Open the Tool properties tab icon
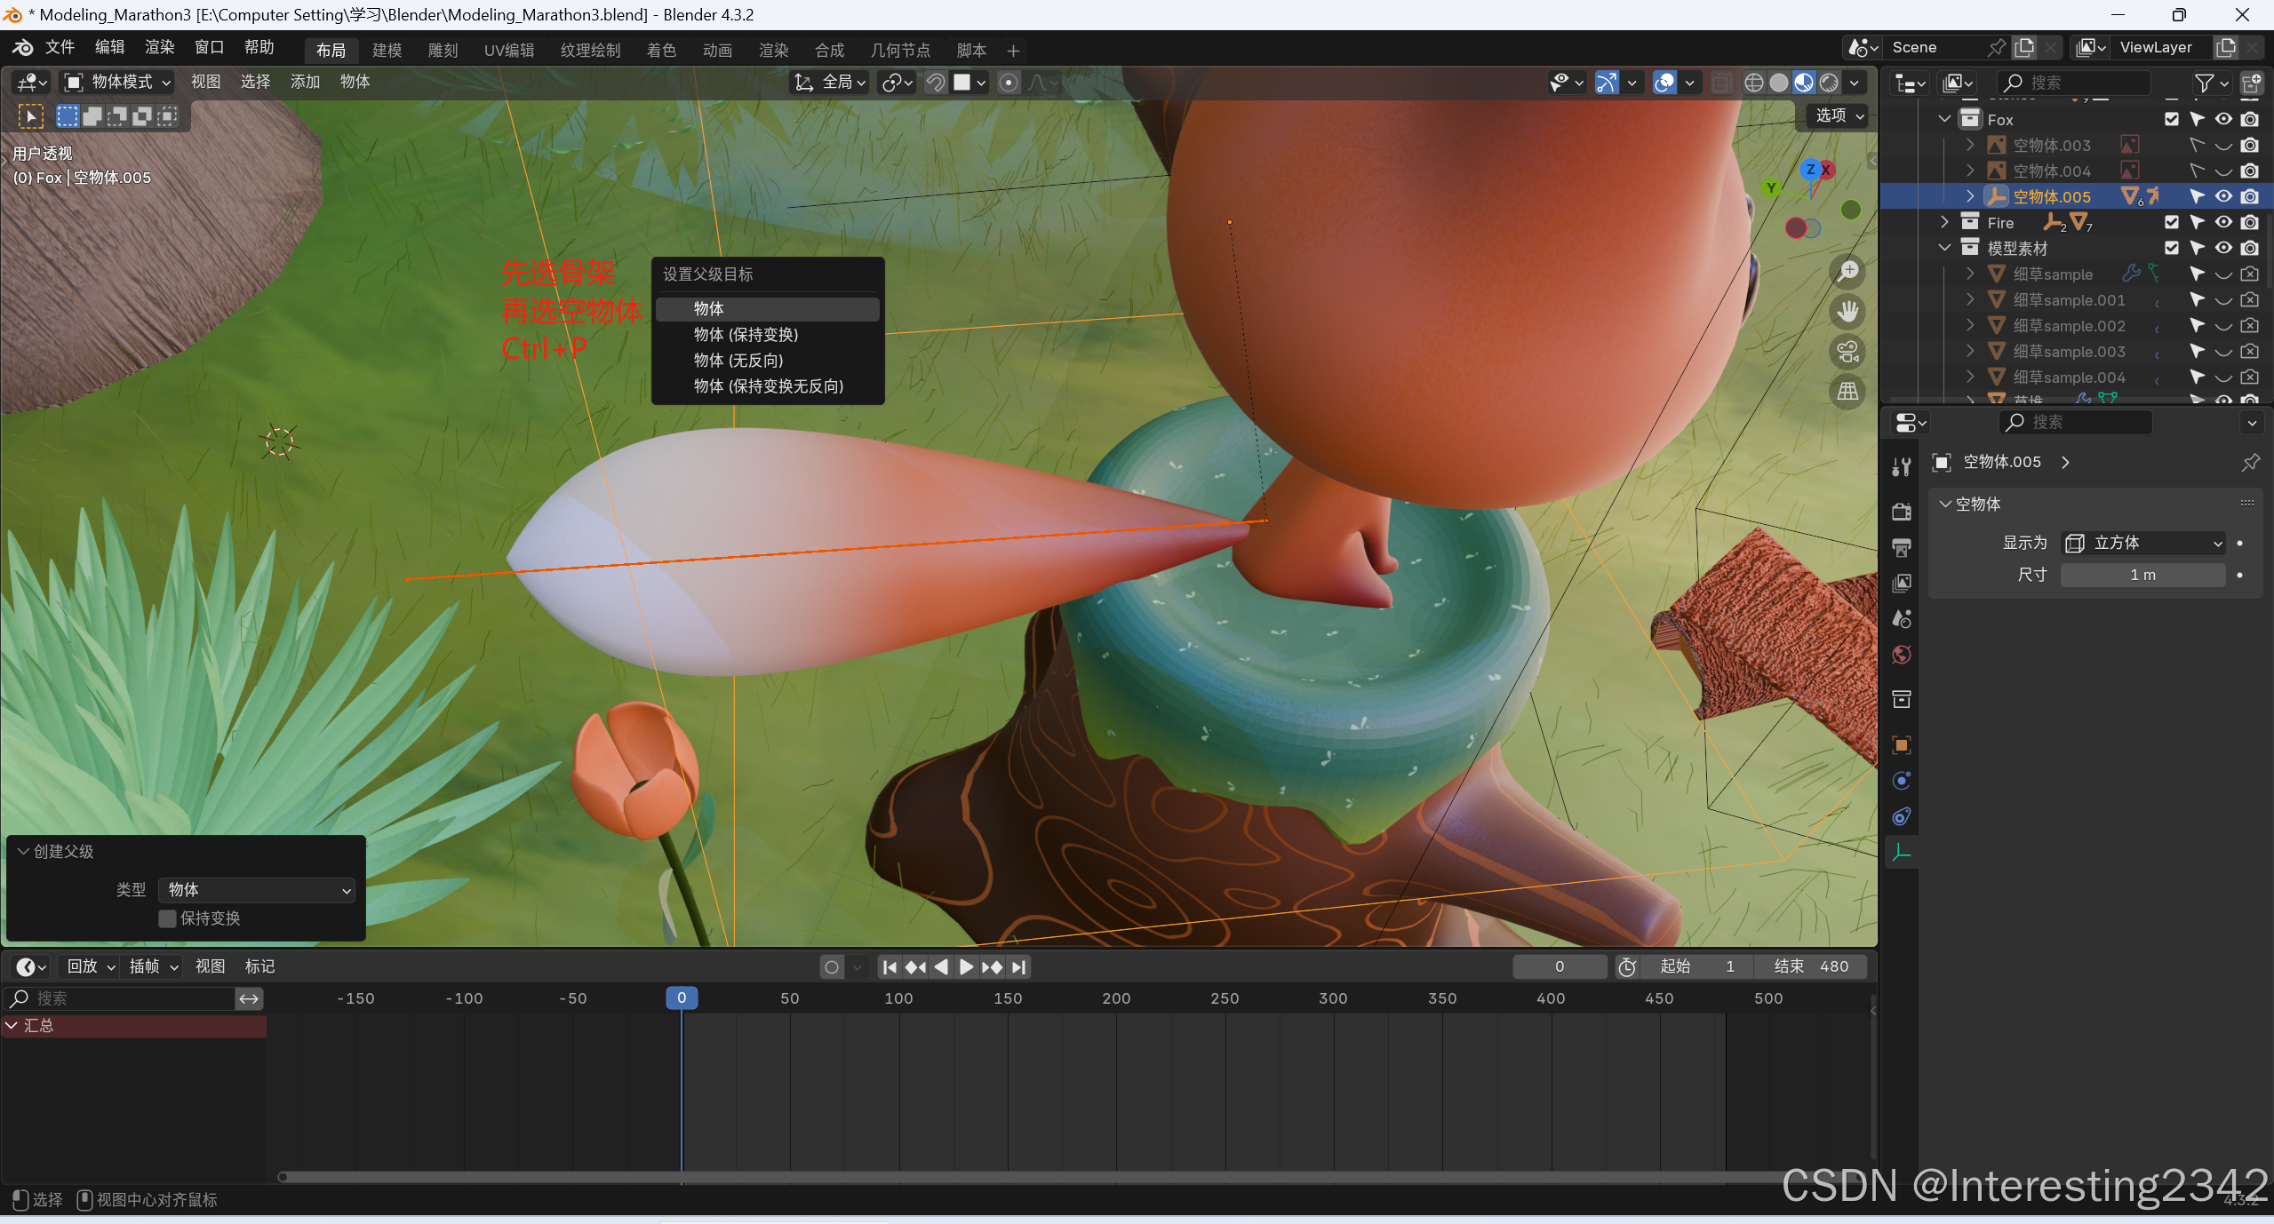The image size is (2274, 1224). point(1902,466)
